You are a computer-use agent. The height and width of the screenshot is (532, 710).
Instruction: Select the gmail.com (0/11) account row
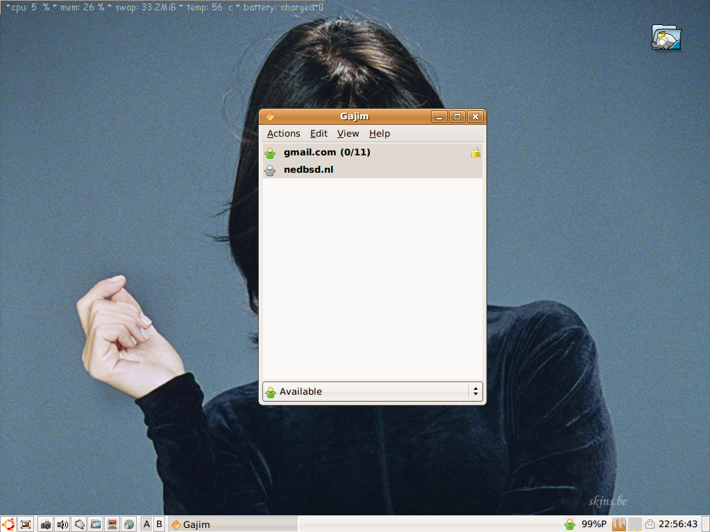pos(372,152)
